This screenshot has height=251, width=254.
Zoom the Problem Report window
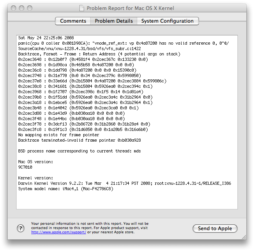(30, 8)
